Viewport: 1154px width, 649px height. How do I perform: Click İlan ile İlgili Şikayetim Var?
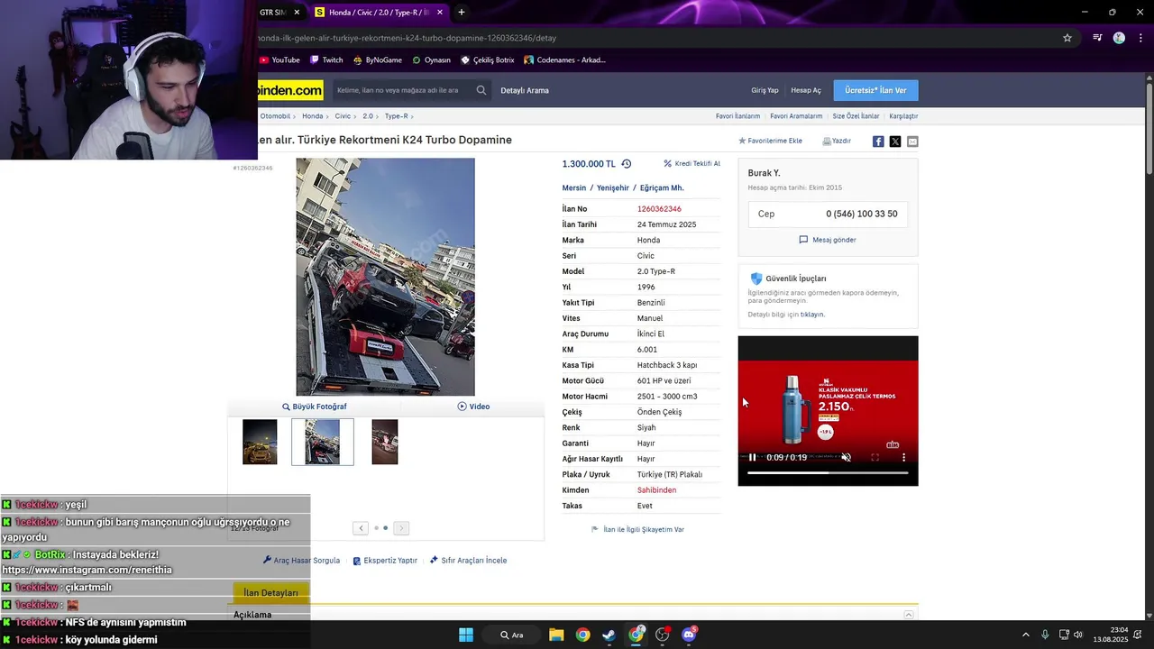tap(637, 530)
